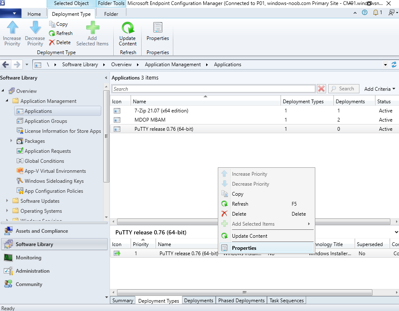Screen dimensions: 399x311
Task: Clear the search with the red X
Action: coord(322,89)
